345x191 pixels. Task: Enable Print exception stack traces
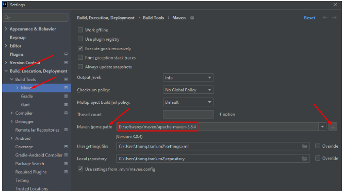(x=80, y=57)
